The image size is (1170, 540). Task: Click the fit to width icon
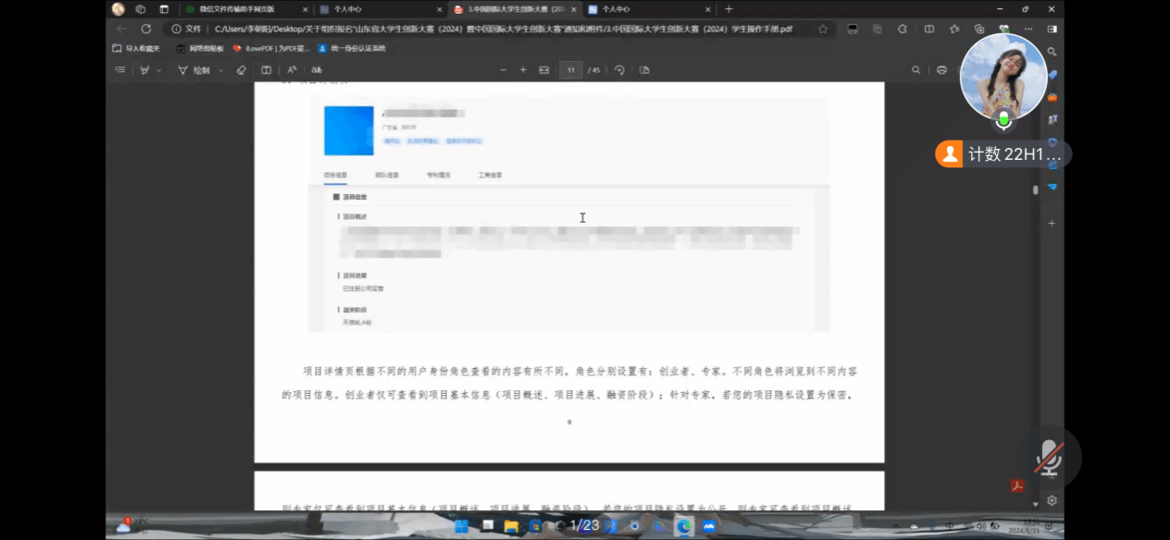pyautogui.click(x=544, y=70)
